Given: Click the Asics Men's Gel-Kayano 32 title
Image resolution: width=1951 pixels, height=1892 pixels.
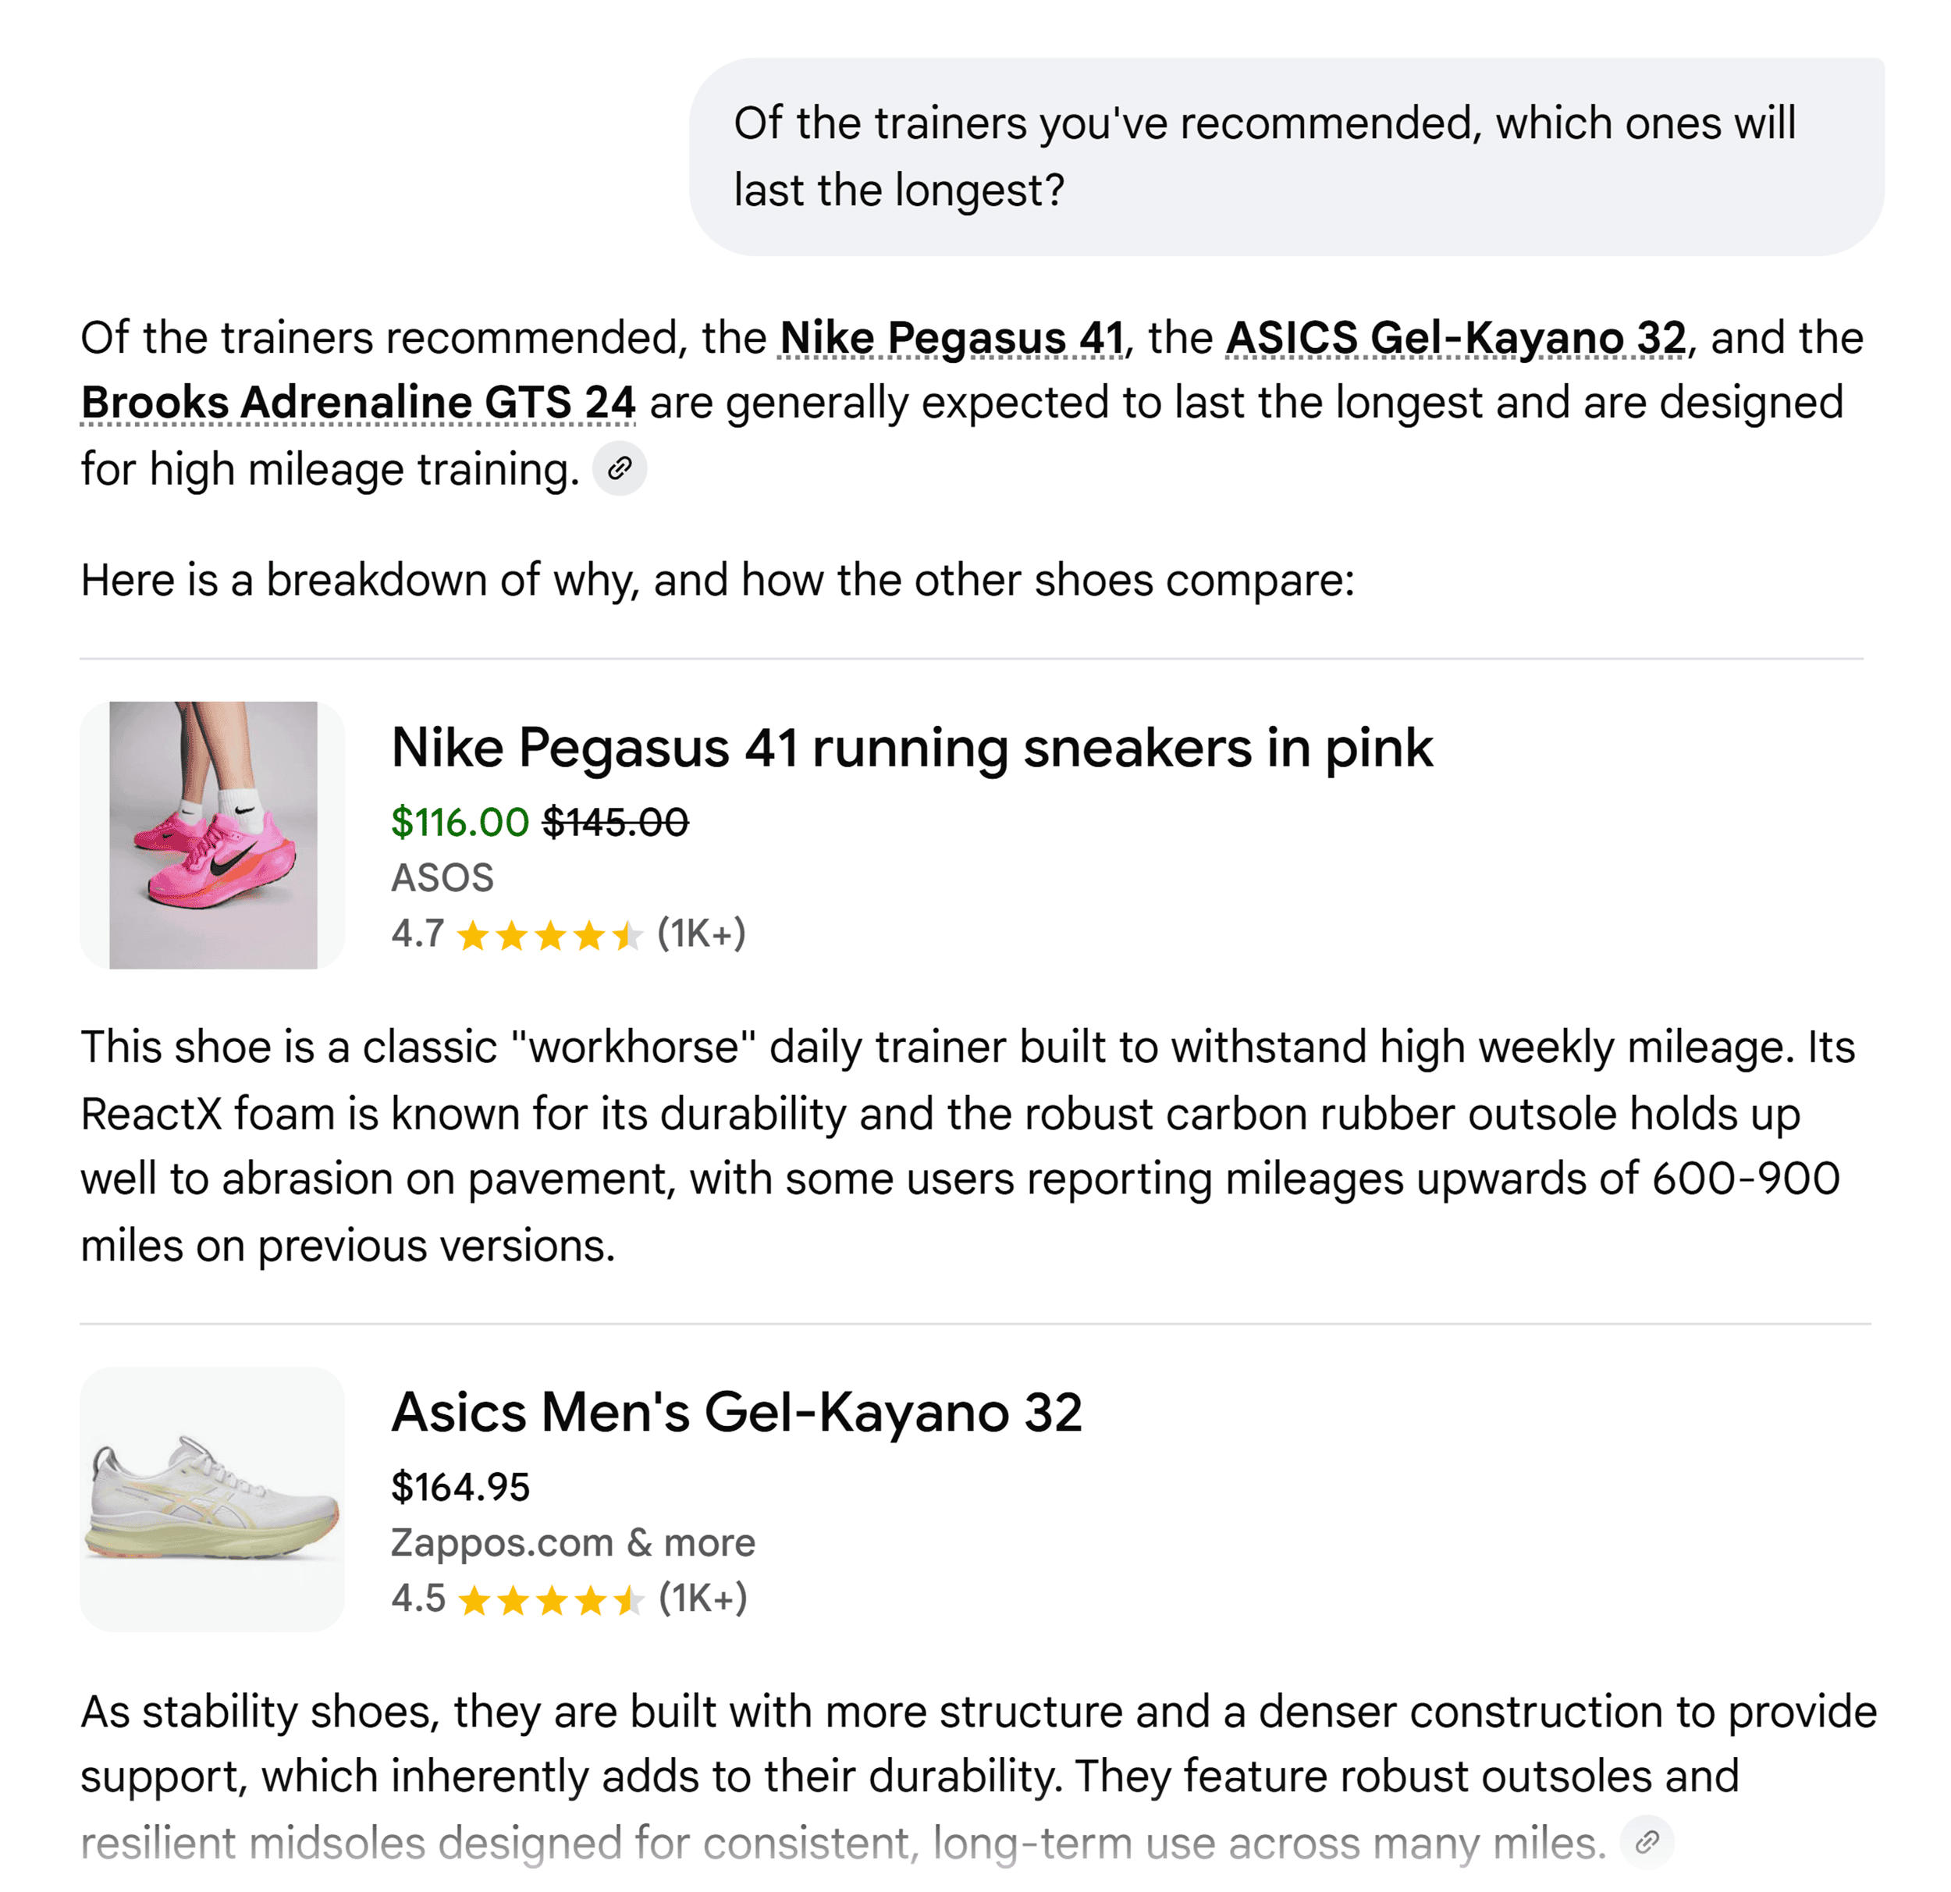Looking at the screenshot, I should pos(737,1412).
